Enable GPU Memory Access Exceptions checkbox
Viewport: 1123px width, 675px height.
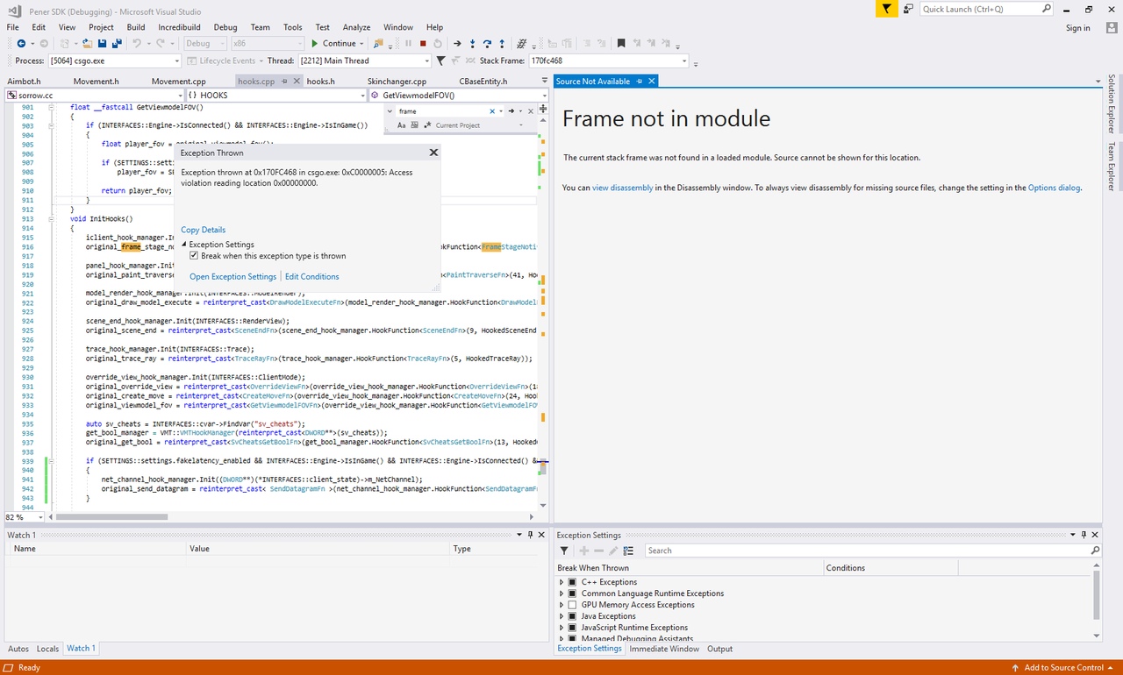(x=572, y=605)
